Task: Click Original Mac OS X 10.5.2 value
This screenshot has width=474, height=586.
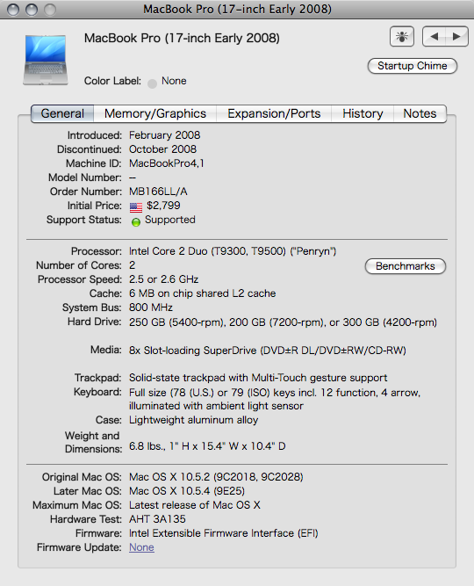Action: coord(216,477)
